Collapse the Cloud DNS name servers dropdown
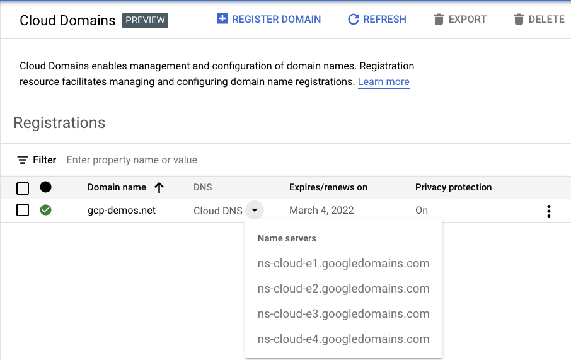The image size is (571, 360). point(254,211)
